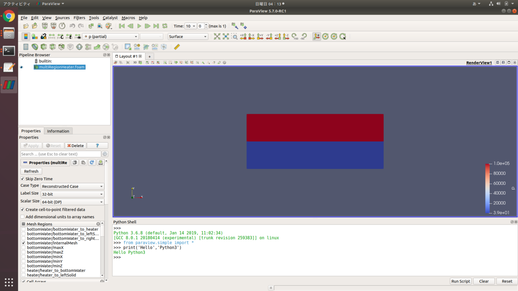Open the Sources menu
This screenshot has height=291, width=518.
tap(62, 18)
